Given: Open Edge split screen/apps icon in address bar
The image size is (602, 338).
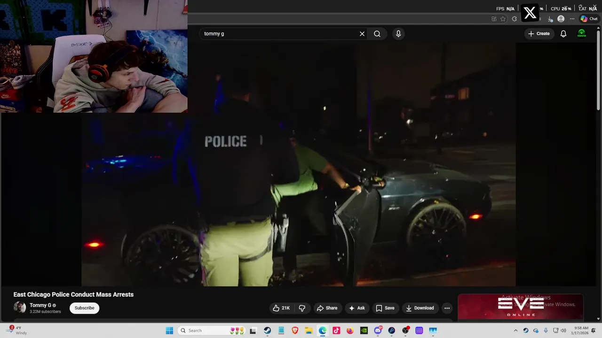Looking at the screenshot, I should click(x=494, y=19).
